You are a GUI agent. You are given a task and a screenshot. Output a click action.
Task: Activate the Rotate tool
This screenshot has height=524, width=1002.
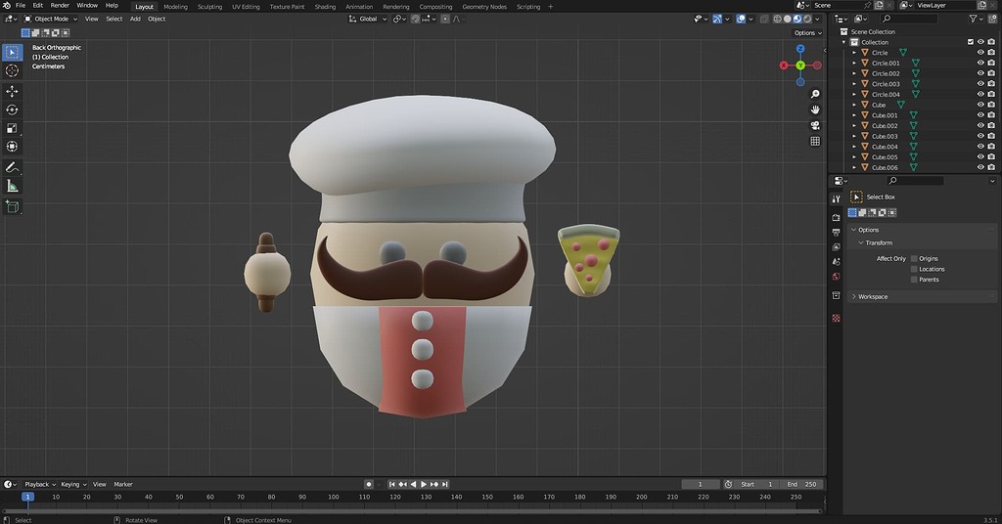coord(13,109)
